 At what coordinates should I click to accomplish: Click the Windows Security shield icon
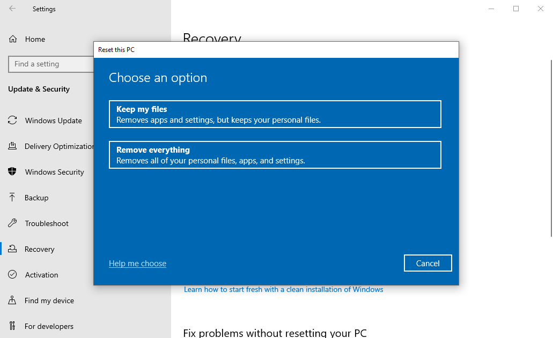tap(12, 172)
